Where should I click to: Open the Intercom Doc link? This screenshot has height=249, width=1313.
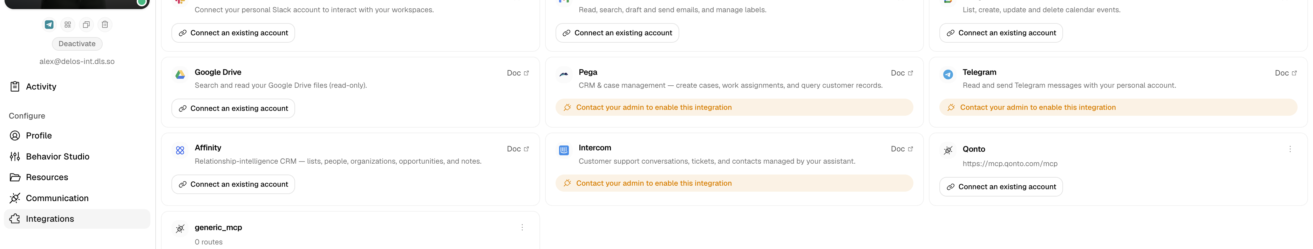(902, 149)
